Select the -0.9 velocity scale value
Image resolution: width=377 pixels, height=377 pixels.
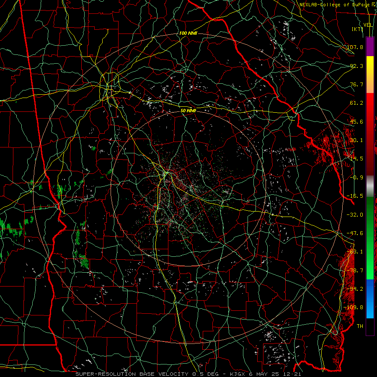coord(356,178)
